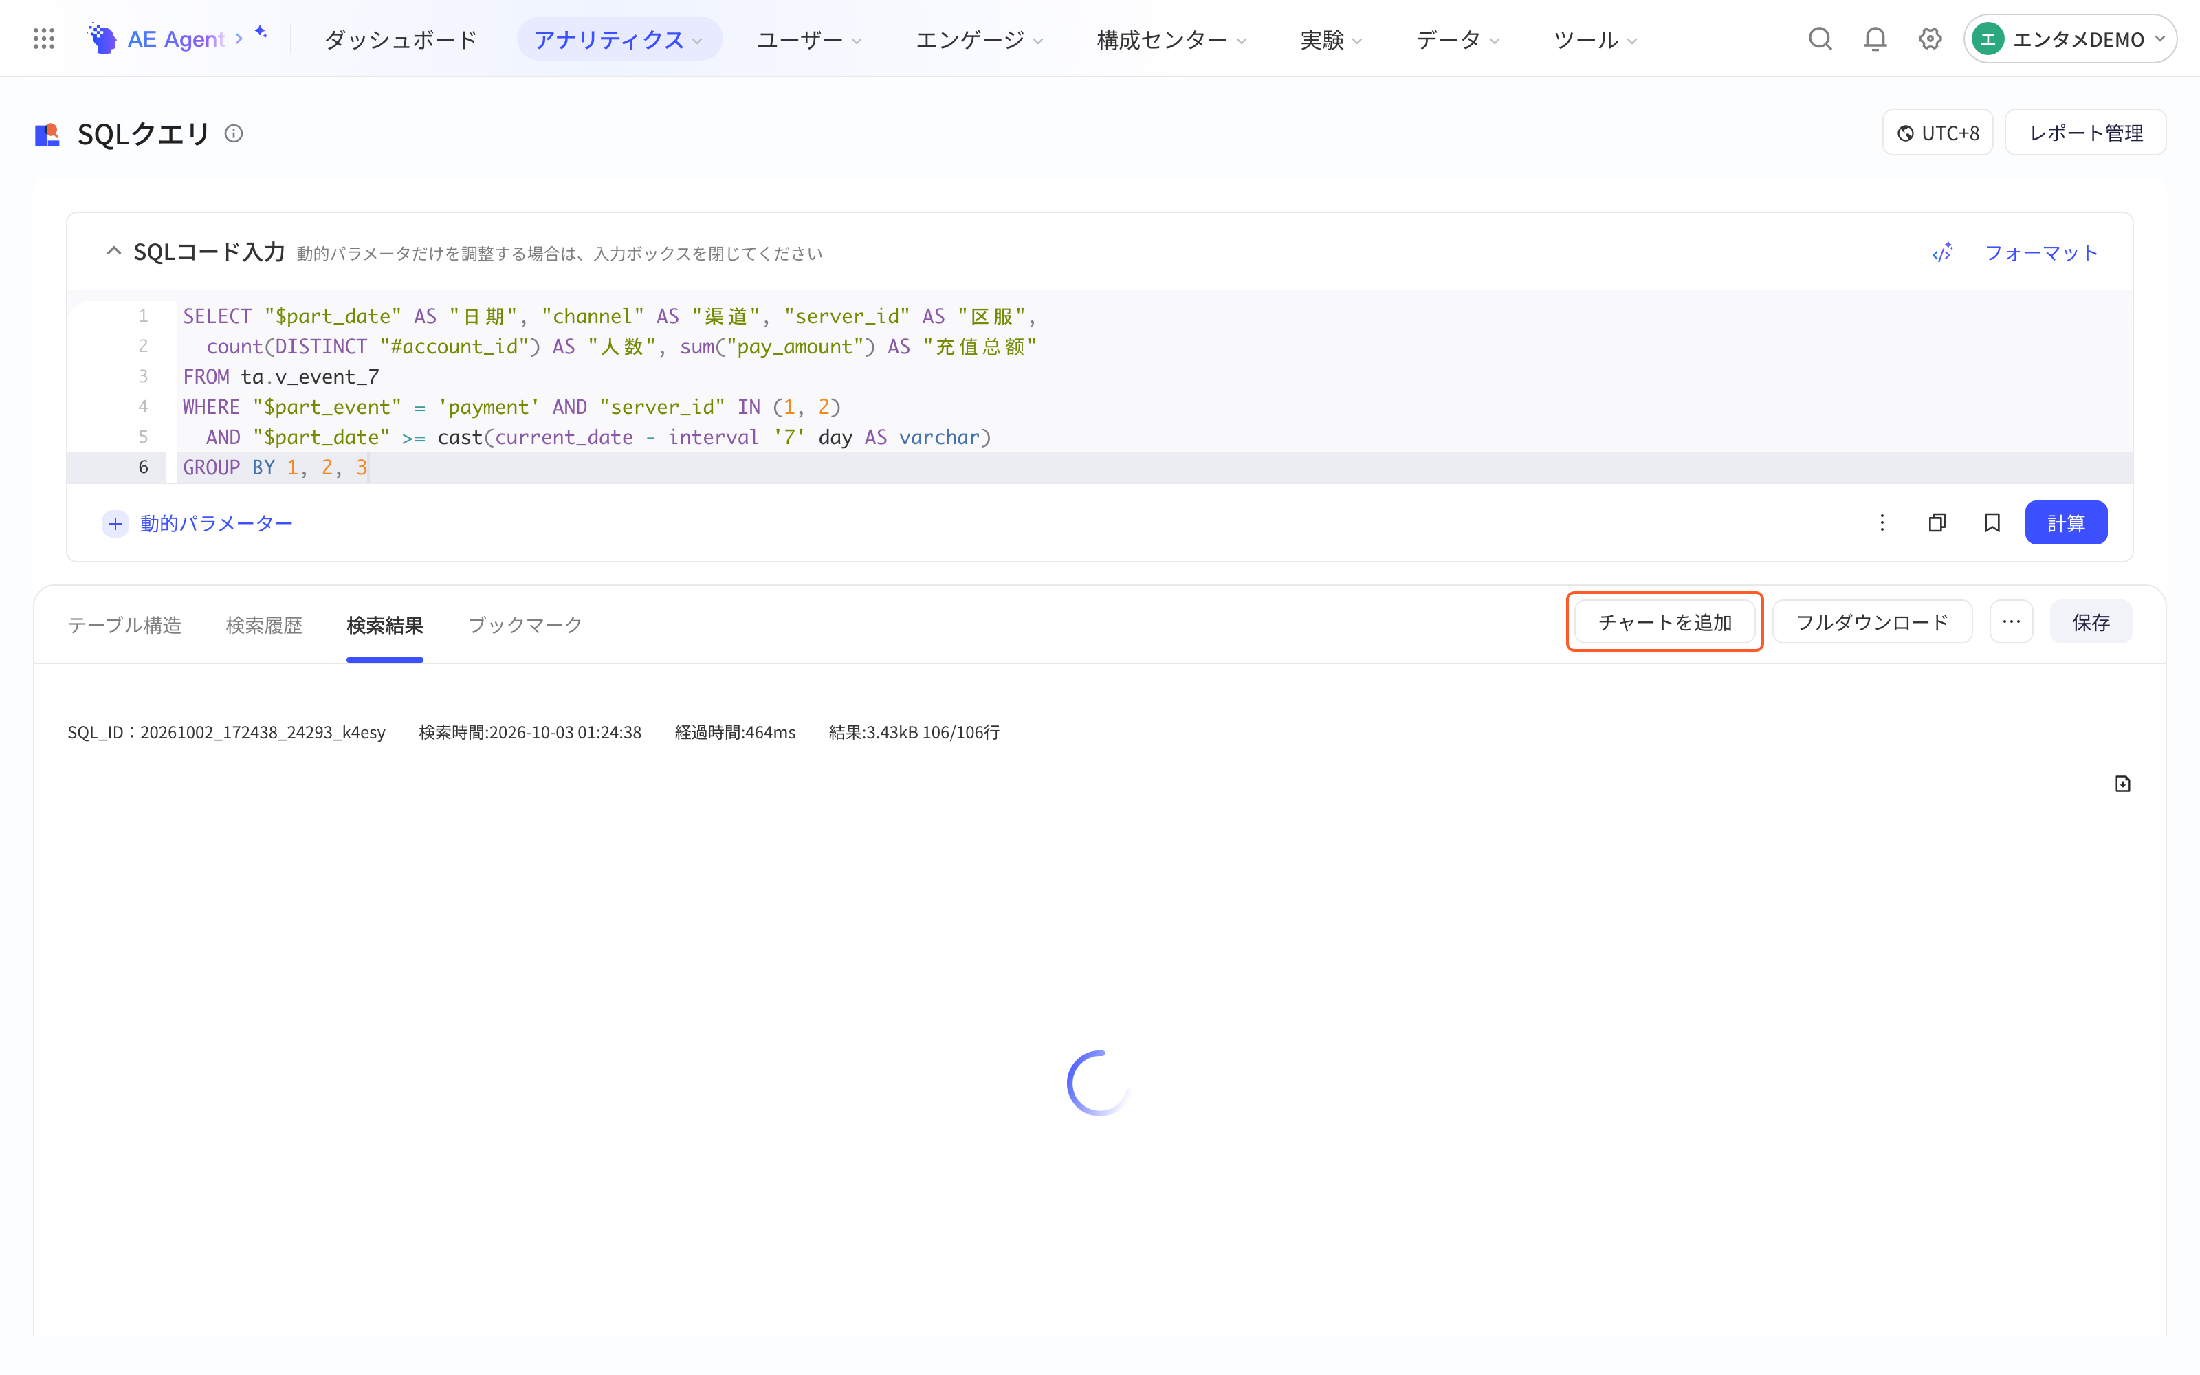
Task: Select the 検索結果 tab
Action: [x=384, y=625]
